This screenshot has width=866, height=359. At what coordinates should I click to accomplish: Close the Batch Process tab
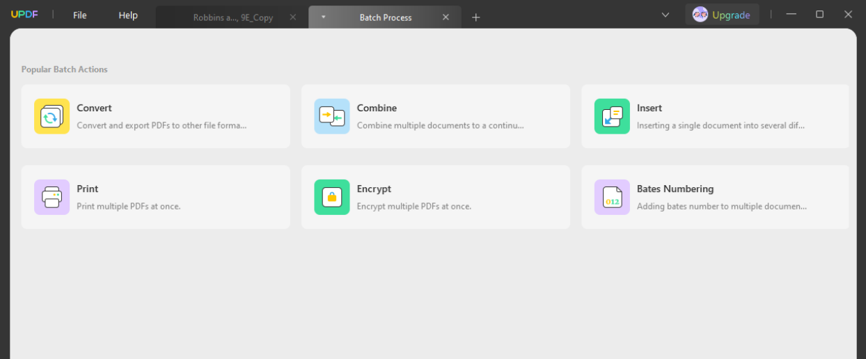point(446,17)
